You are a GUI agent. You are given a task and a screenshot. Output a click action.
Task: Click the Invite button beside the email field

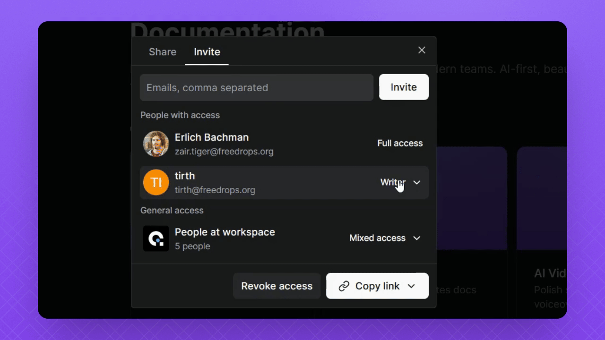tap(404, 87)
